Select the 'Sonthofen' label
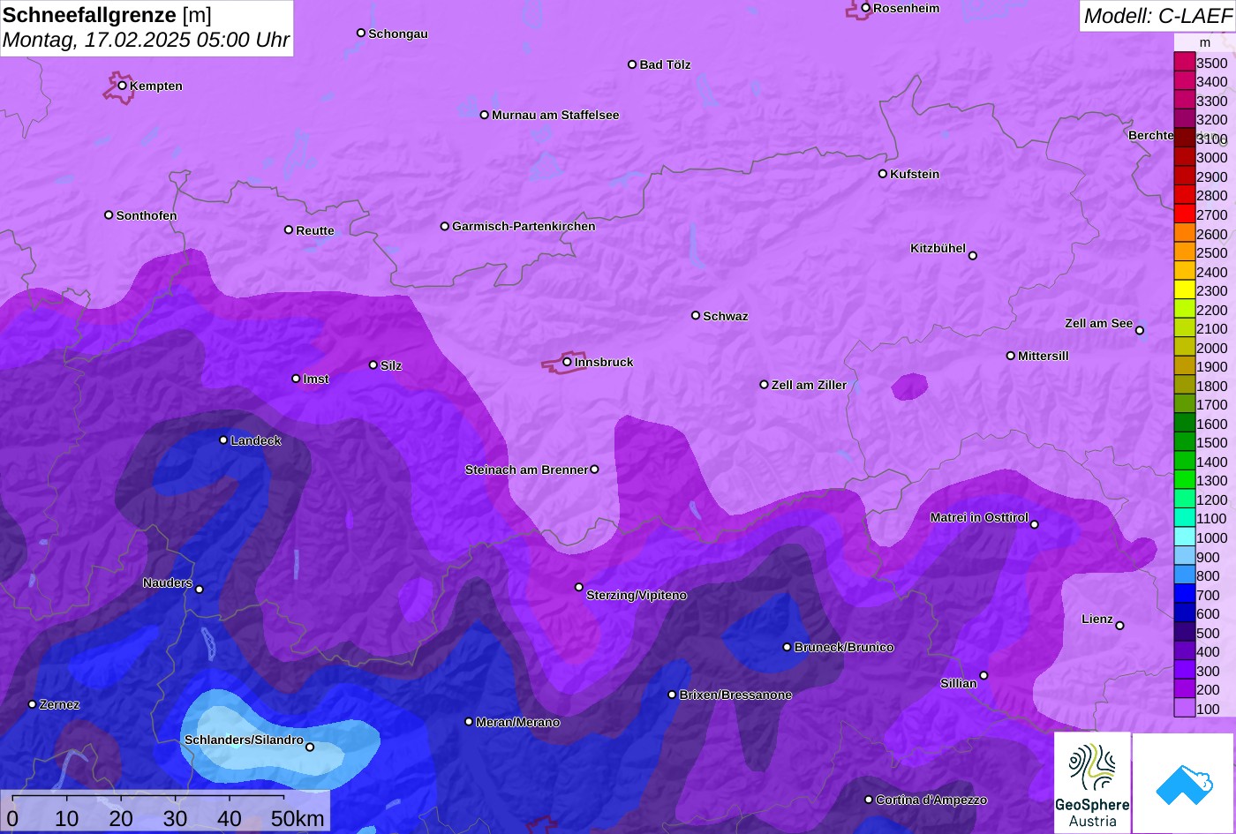Image resolution: width=1236 pixels, height=834 pixels. coord(147,215)
